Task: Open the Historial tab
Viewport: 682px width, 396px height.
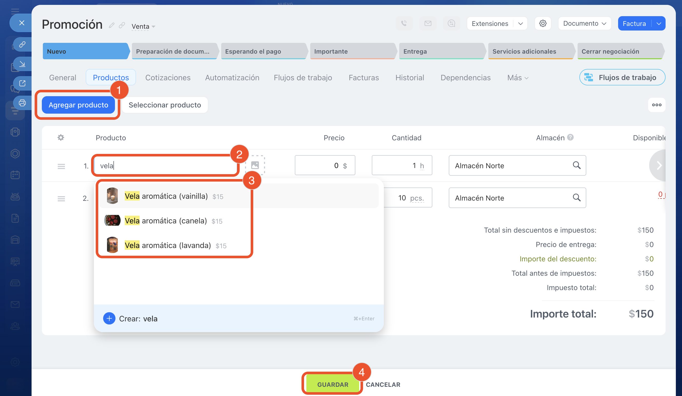Action: pos(410,78)
